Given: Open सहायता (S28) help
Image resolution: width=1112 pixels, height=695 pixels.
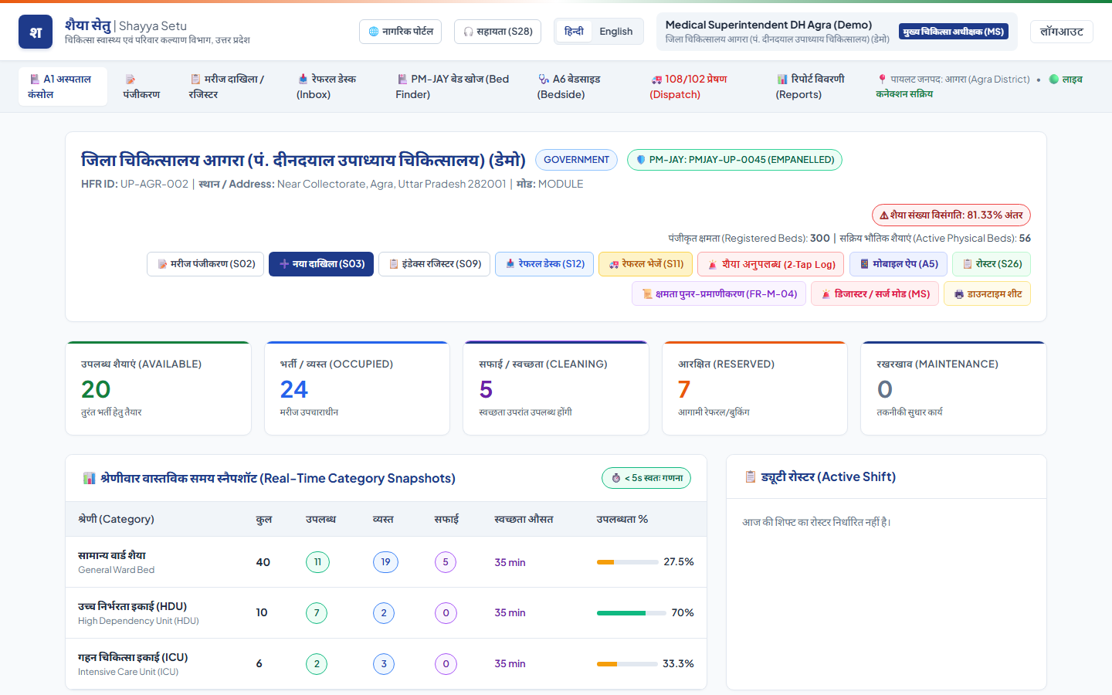Looking at the screenshot, I should pos(498,32).
